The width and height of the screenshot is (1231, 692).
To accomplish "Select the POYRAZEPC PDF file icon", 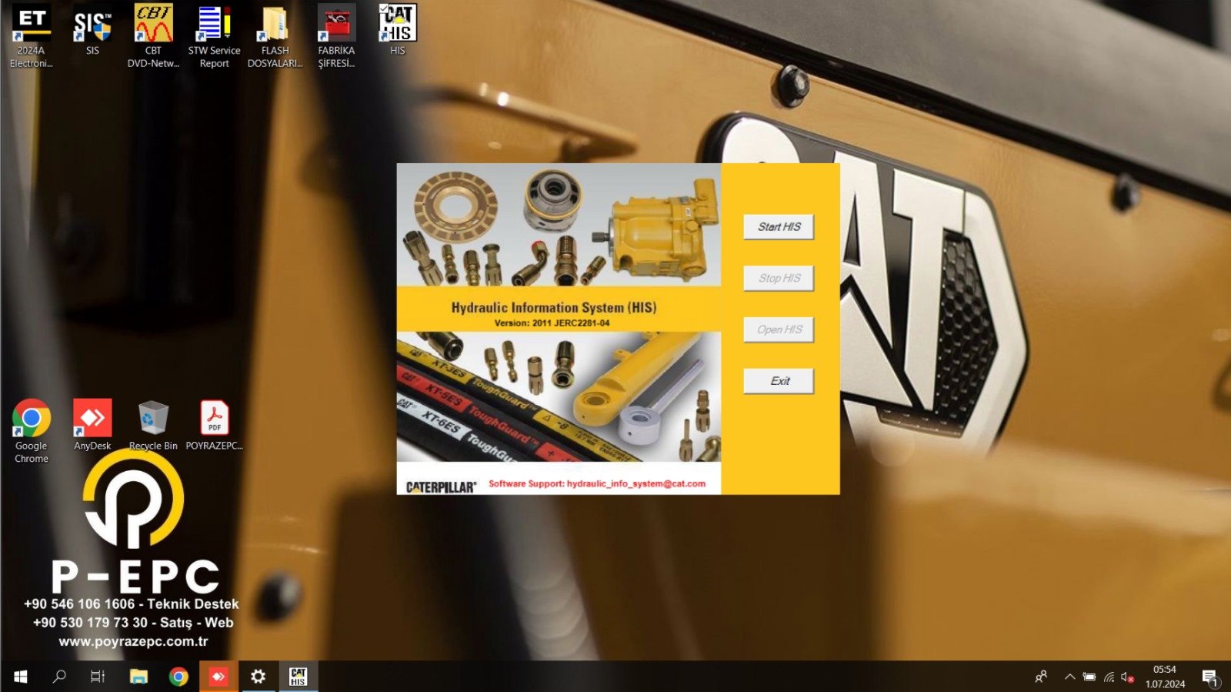I will click(214, 425).
